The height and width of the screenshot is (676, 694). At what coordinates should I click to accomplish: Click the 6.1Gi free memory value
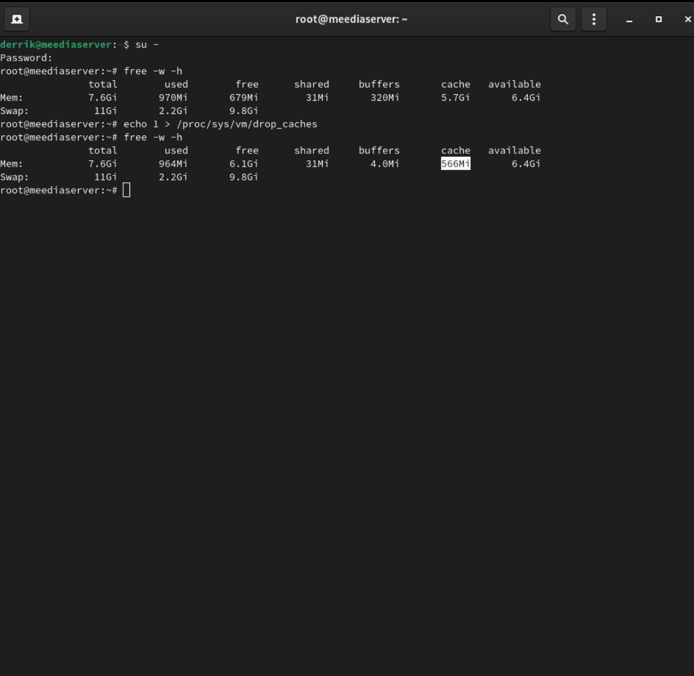pos(243,164)
